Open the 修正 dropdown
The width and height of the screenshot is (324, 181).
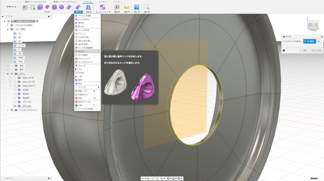[78, 12]
